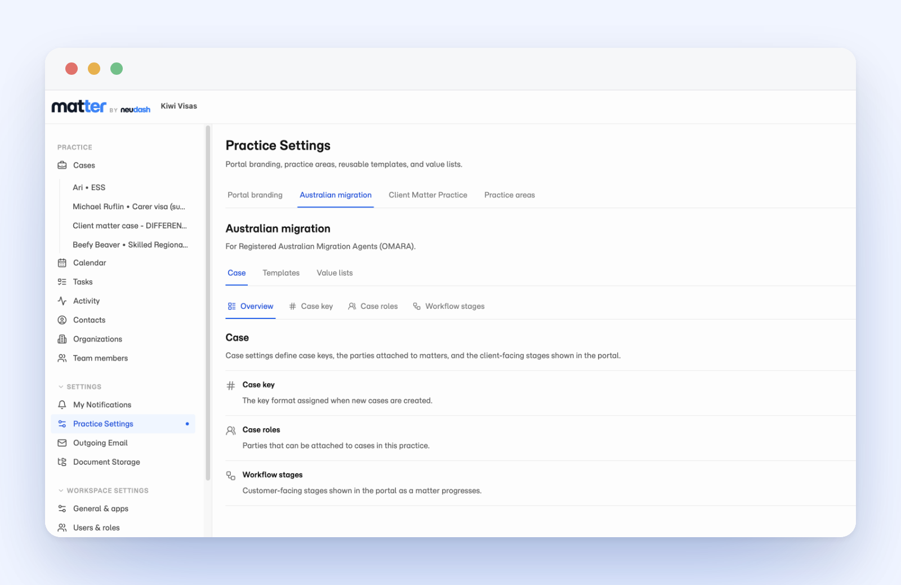This screenshot has height=585, width=901.
Task: Open the Case key row title
Action: [258, 385]
